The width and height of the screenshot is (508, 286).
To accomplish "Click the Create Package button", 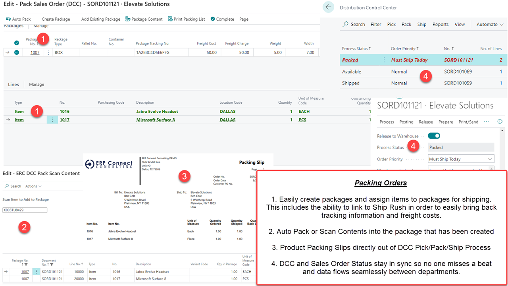I will point(56,19).
